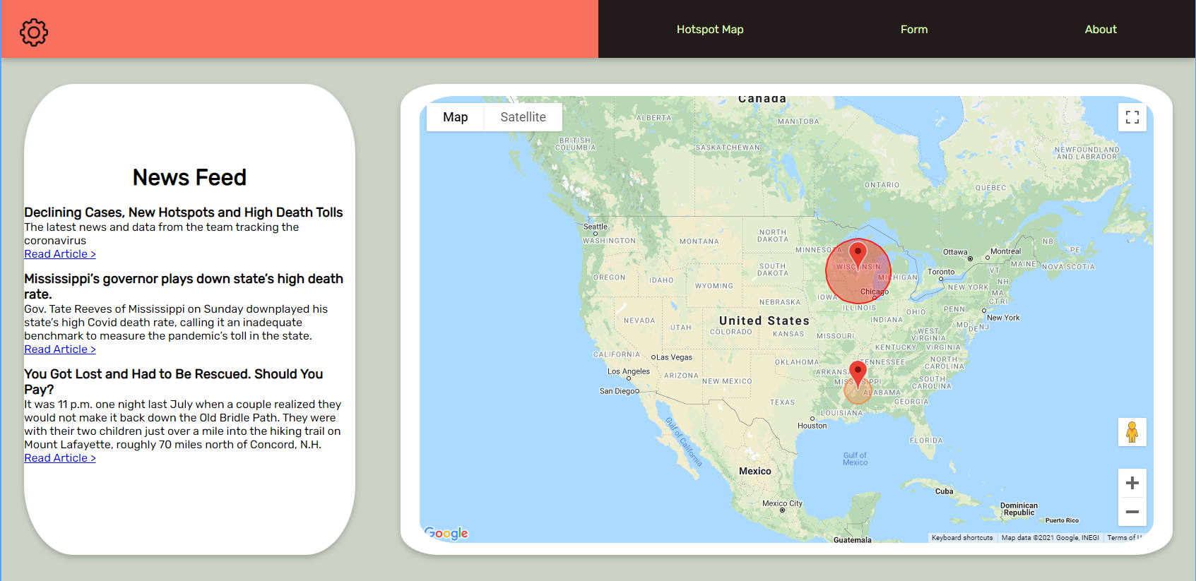Click the 'TEXAS' state label on map
1196x581 pixels.
[782, 402]
